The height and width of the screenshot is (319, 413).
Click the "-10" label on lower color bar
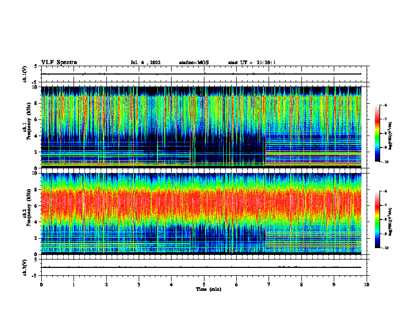pyautogui.click(x=385, y=248)
